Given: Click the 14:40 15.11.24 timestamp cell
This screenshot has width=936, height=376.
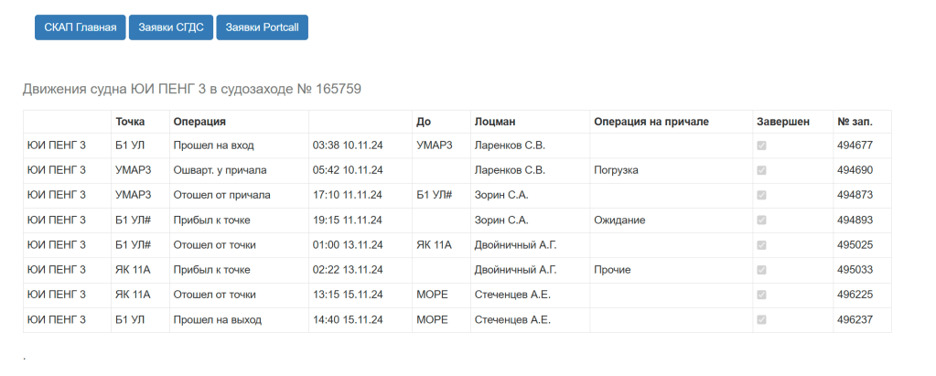Looking at the screenshot, I should coord(348,320).
